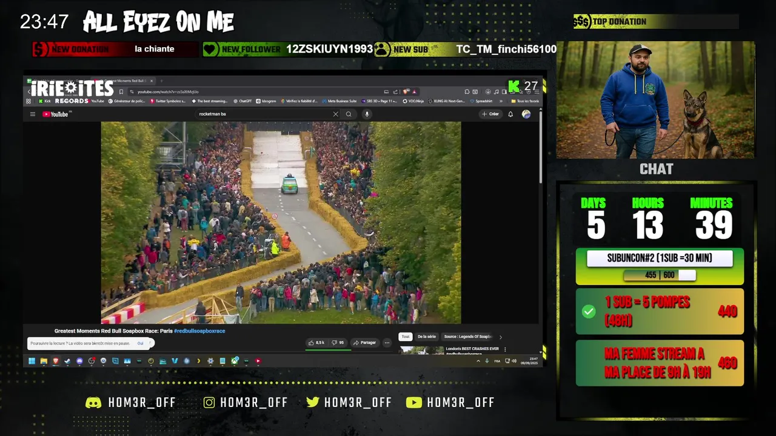
Task: Select the De la série filter chip
Action: pos(427,337)
